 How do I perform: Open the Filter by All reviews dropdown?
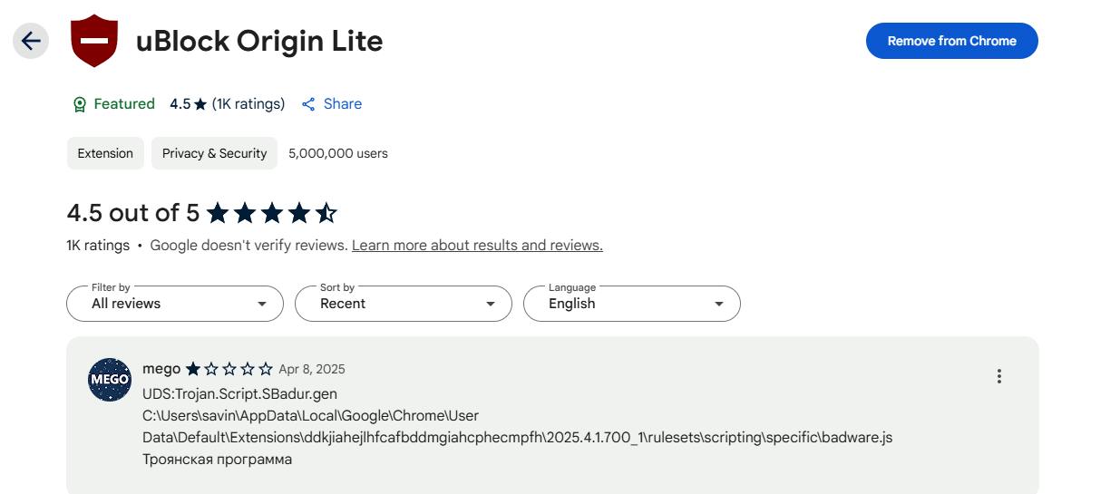175,304
